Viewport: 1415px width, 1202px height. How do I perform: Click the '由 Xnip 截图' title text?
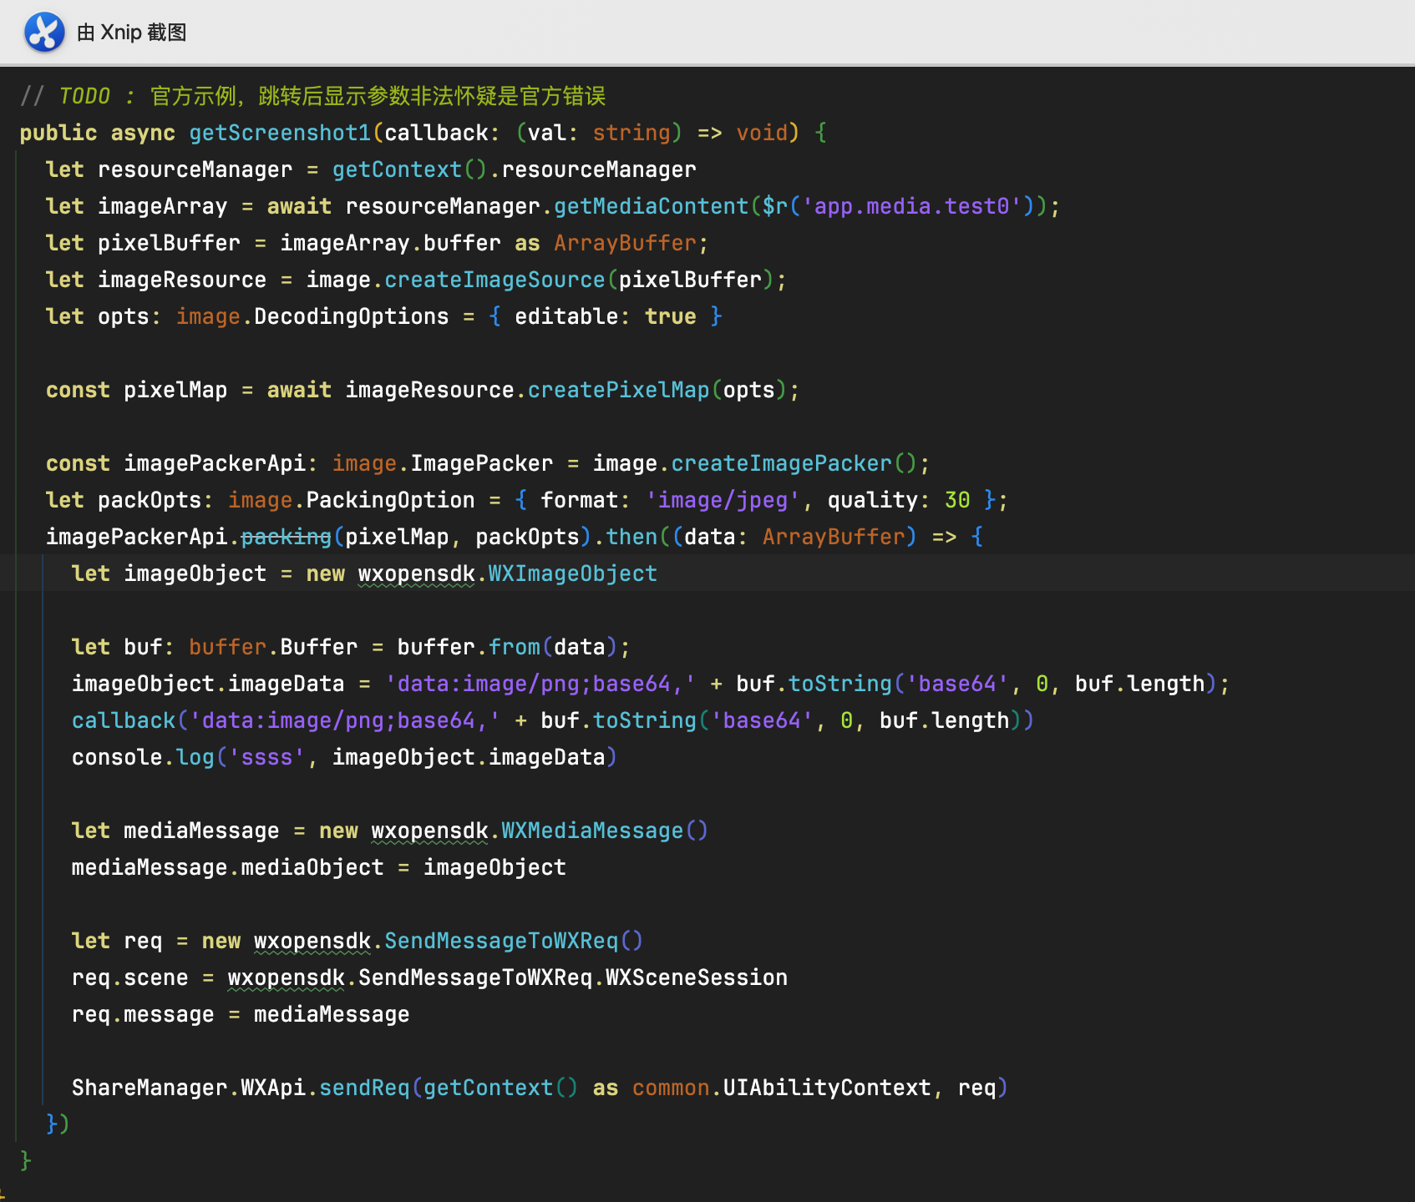point(131,33)
